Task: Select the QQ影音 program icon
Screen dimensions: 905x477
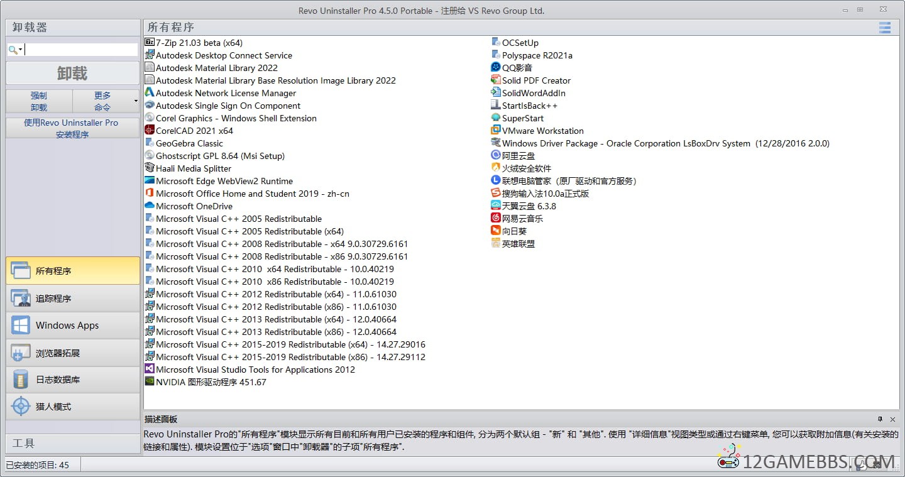Action: point(496,68)
